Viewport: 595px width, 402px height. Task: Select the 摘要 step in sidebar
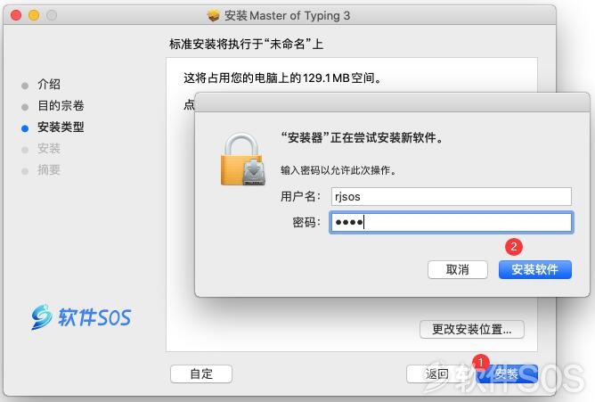point(49,169)
